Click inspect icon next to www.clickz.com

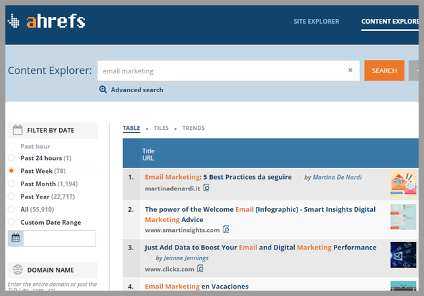(201, 268)
